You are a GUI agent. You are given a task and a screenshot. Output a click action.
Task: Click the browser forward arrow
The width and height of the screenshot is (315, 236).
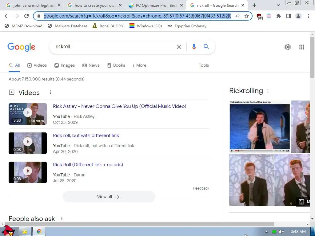click(17, 16)
